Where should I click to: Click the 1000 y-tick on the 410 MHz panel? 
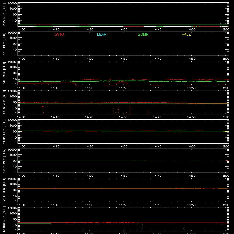(13, 38)
